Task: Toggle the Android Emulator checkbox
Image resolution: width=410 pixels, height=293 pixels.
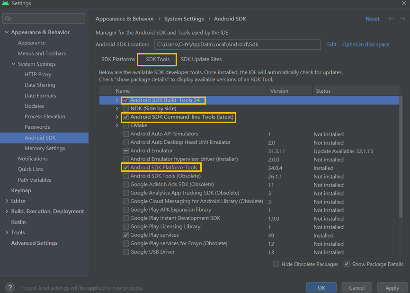Action: tap(126, 151)
